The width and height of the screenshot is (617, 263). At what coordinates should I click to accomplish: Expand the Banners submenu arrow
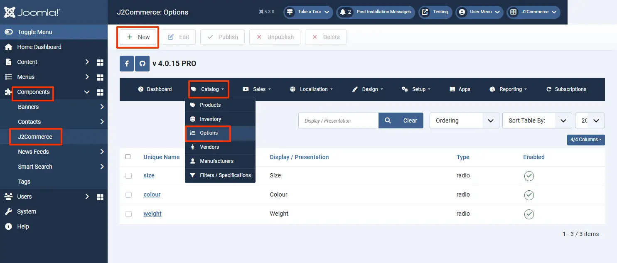tap(102, 107)
